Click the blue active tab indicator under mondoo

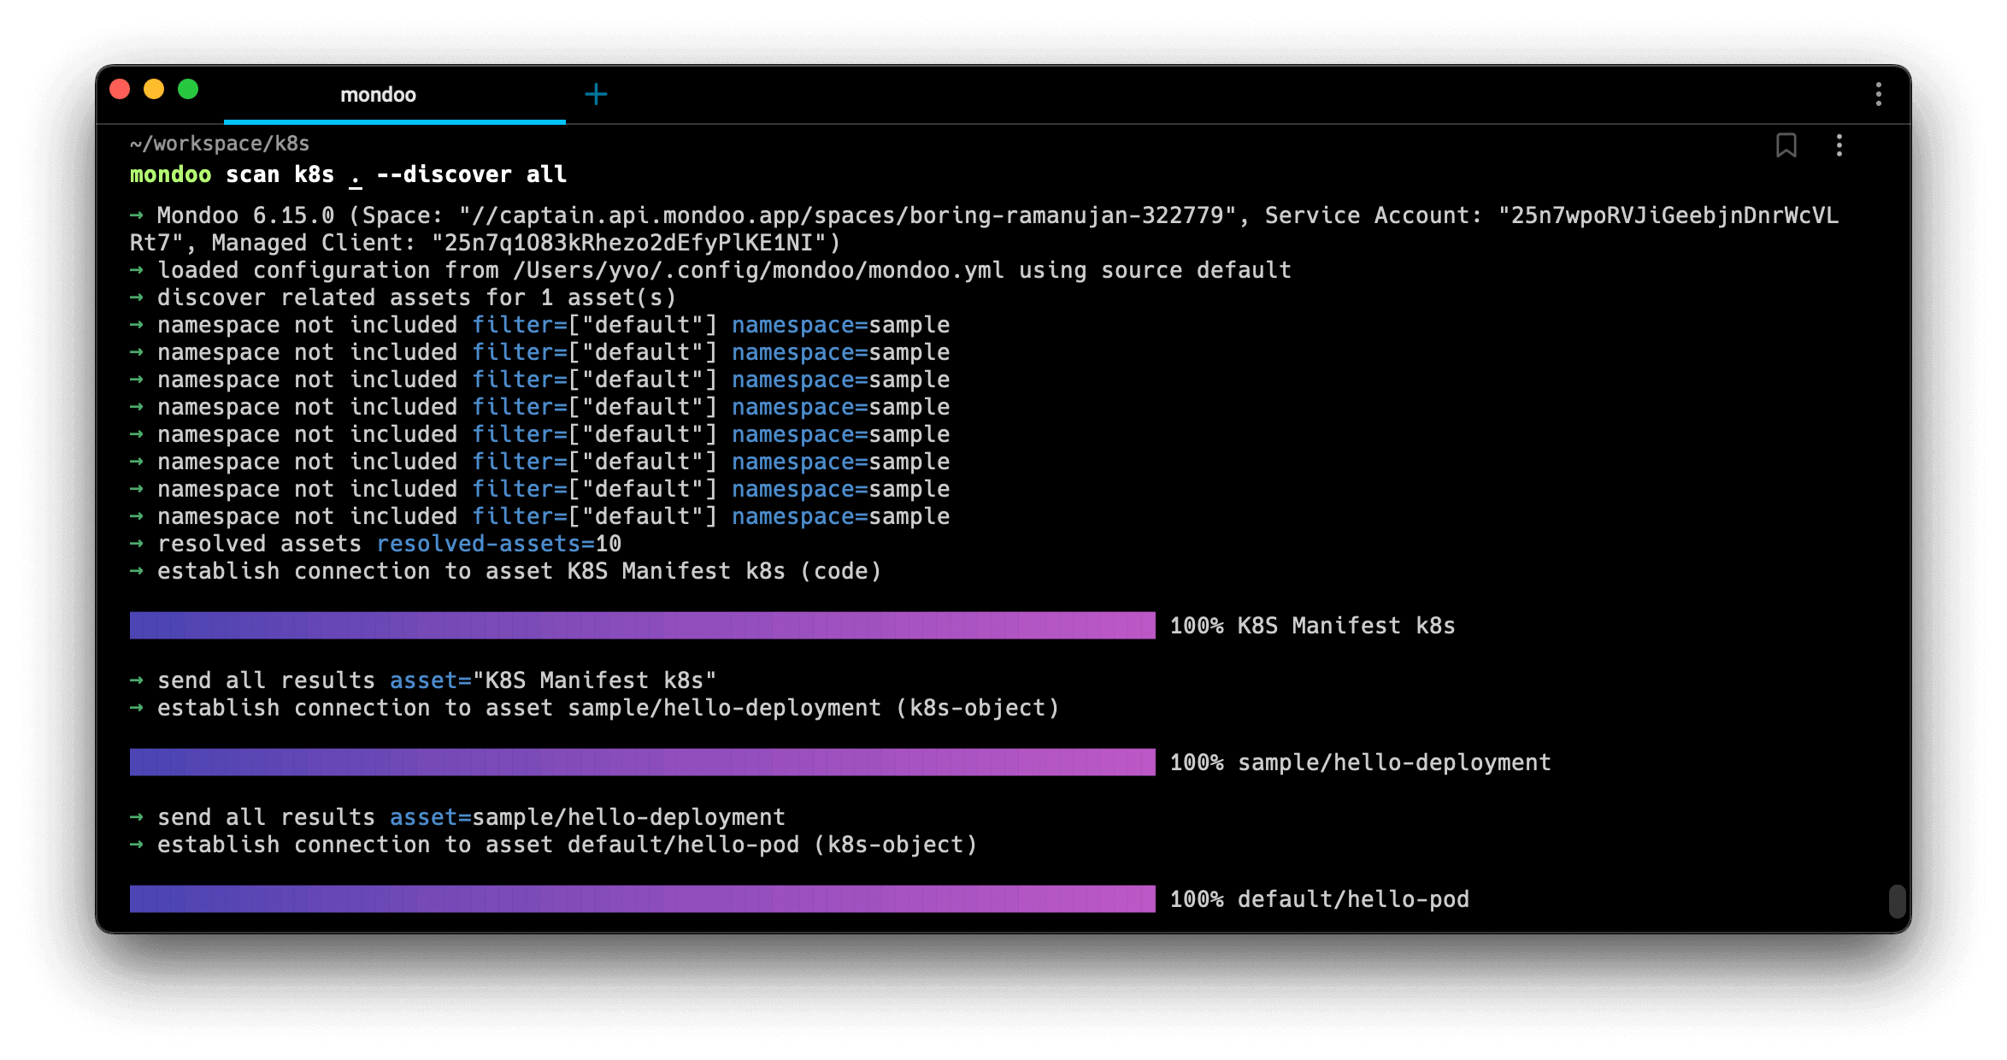point(396,122)
